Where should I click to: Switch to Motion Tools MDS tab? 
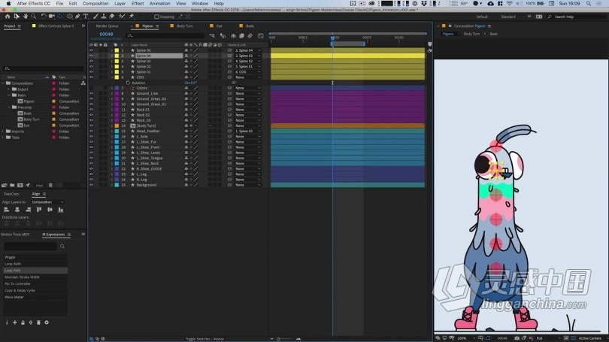pos(15,235)
